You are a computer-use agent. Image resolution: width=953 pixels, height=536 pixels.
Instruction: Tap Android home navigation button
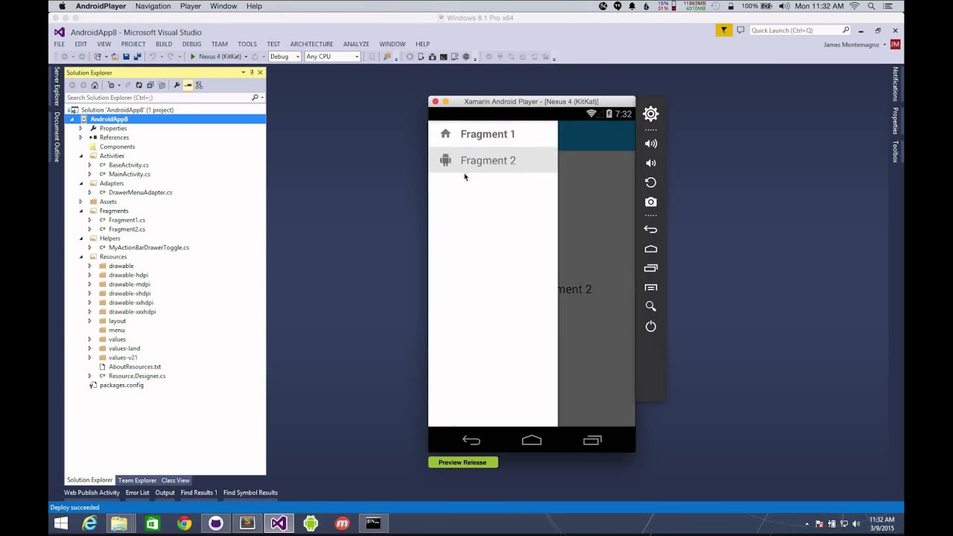532,440
